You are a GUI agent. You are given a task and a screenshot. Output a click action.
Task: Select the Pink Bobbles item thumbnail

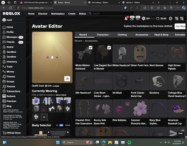[122, 108]
